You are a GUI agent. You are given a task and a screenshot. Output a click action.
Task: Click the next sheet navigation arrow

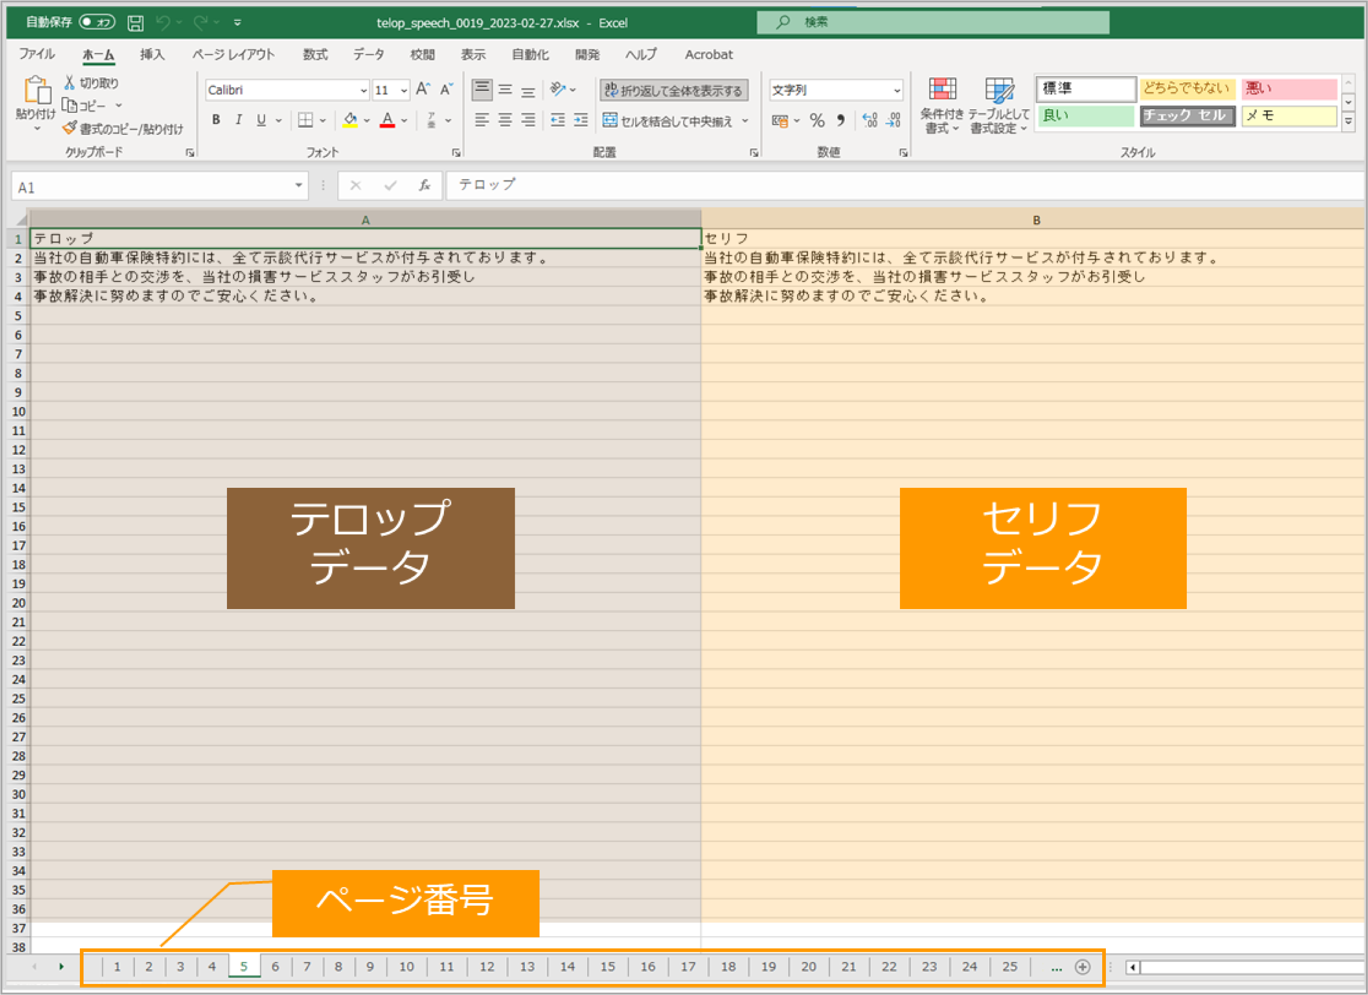point(61,967)
